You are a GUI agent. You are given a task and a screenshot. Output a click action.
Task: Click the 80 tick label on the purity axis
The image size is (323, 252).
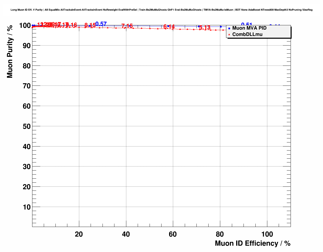[27, 66]
